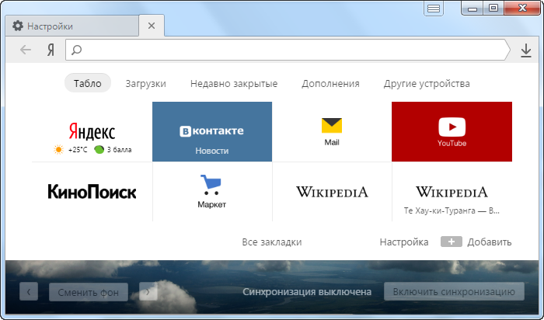Click Все закладки link
Image resolution: width=544 pixels, height=320 pixels.
click(x=272, y=242)
